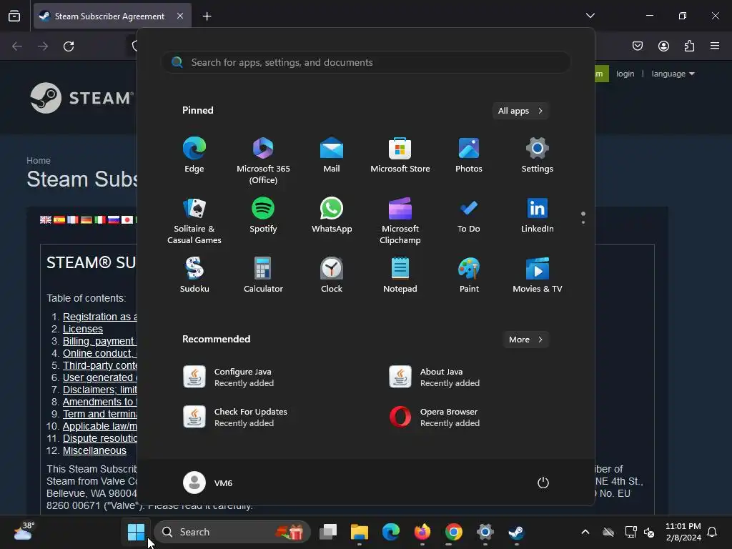
Task: Open the Mail app
Action: (332, 155)
